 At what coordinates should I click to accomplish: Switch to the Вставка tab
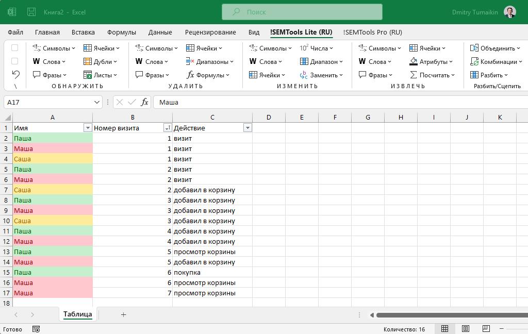[x=83, y=32]
